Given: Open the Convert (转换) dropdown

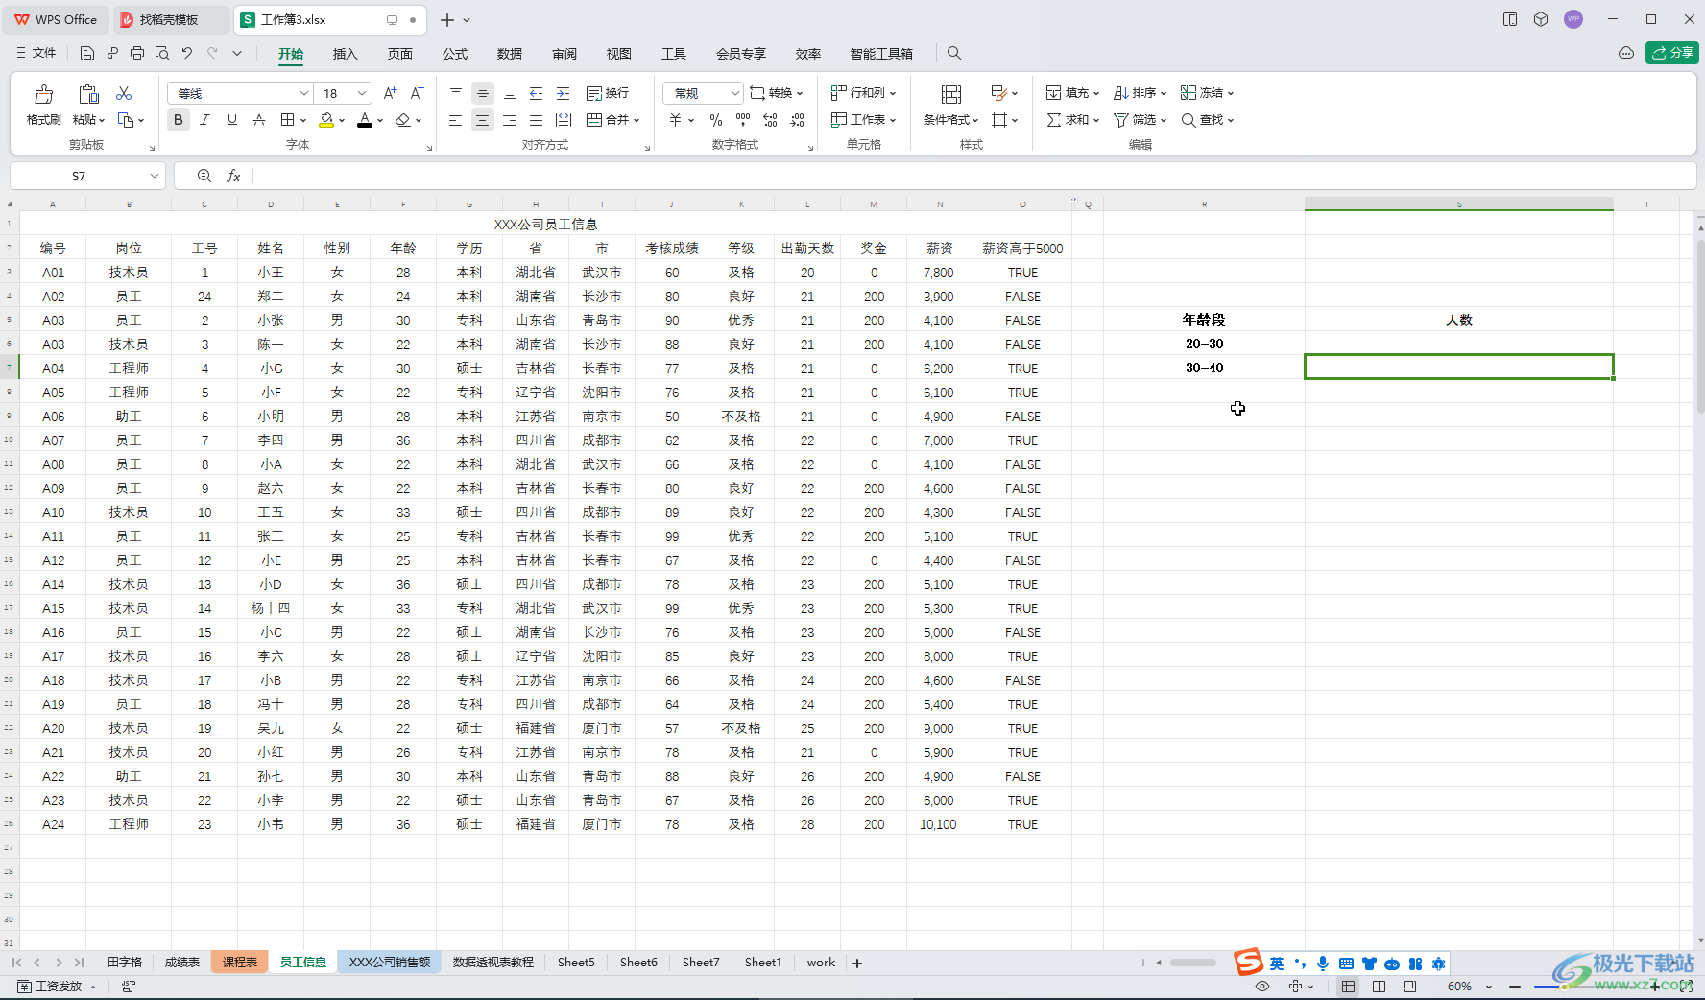Looking at the screenshot, I should 777,93.
